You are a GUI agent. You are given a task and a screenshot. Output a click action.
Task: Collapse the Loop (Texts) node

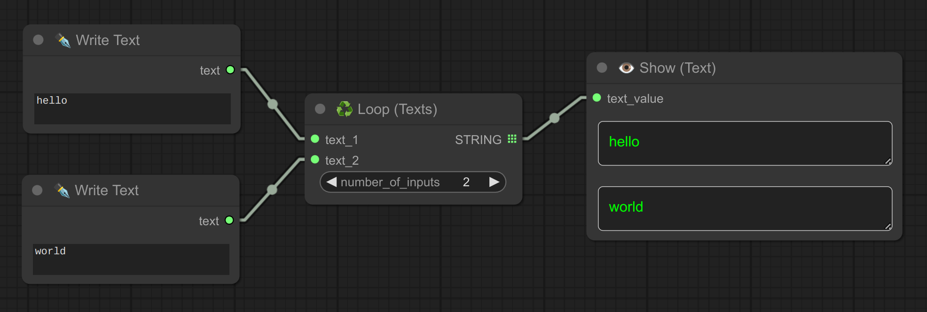pyautogui.click(x=320, y=109)
